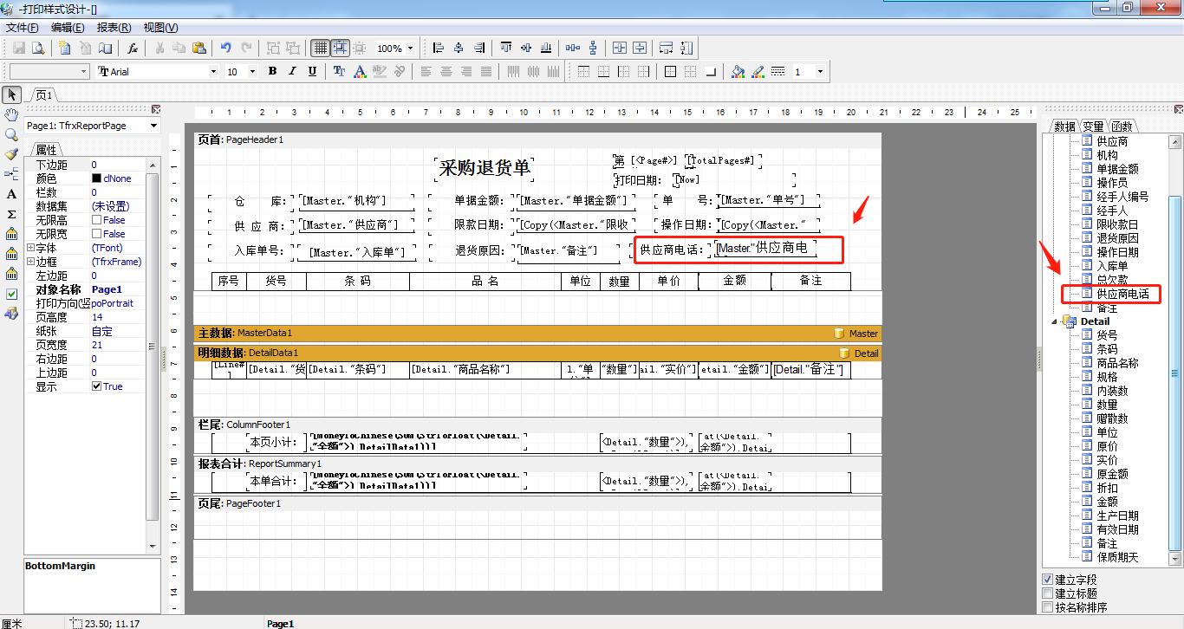
Task: Select 供应商电话 field in data tree
Action: pyautogui.click(x=1122, y=294)
